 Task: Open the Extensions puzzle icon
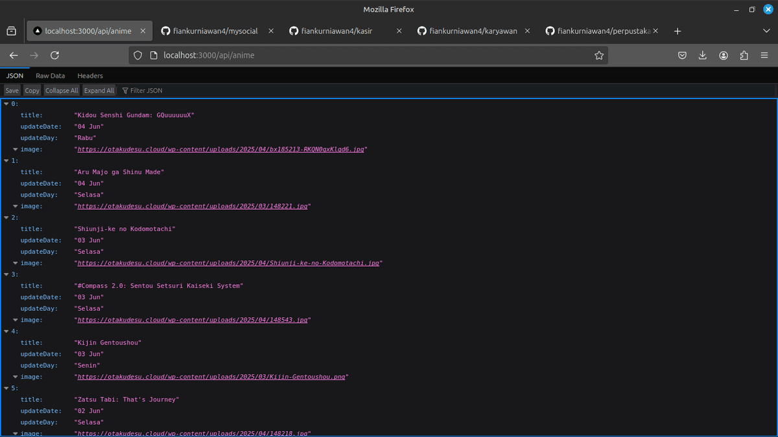tap(744, 55)
